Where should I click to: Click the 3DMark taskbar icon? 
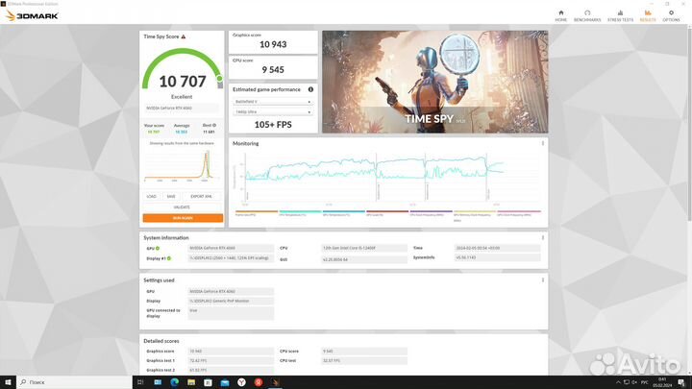tap(276, 382)
